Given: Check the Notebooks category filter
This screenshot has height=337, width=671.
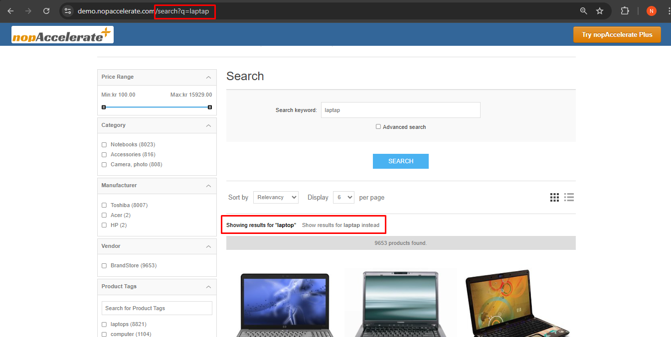Looking at the screenshot, I should pyautogui.click(x=104, y=145).
